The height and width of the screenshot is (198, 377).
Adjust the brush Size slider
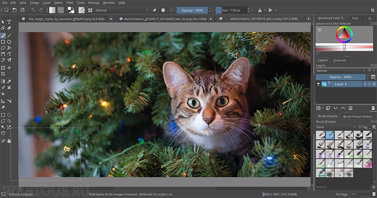click(231, 10)
